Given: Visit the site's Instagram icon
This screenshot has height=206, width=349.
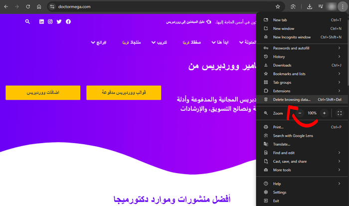Looking at the screenshot, I should coord(50,21).
